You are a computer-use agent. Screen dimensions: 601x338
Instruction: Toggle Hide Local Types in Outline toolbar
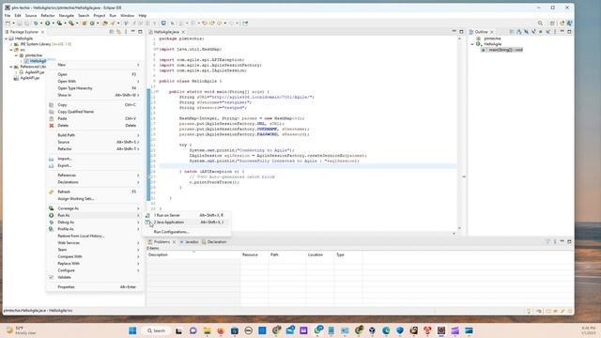click(x=548, y=32)
